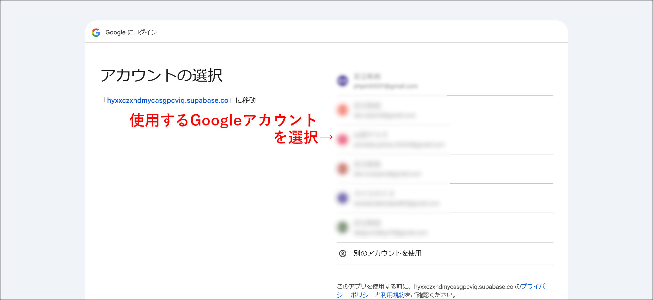Click the Google "G" logo
Image resolution: width=653 pixels, height=300 pixels.
[96, 32]
